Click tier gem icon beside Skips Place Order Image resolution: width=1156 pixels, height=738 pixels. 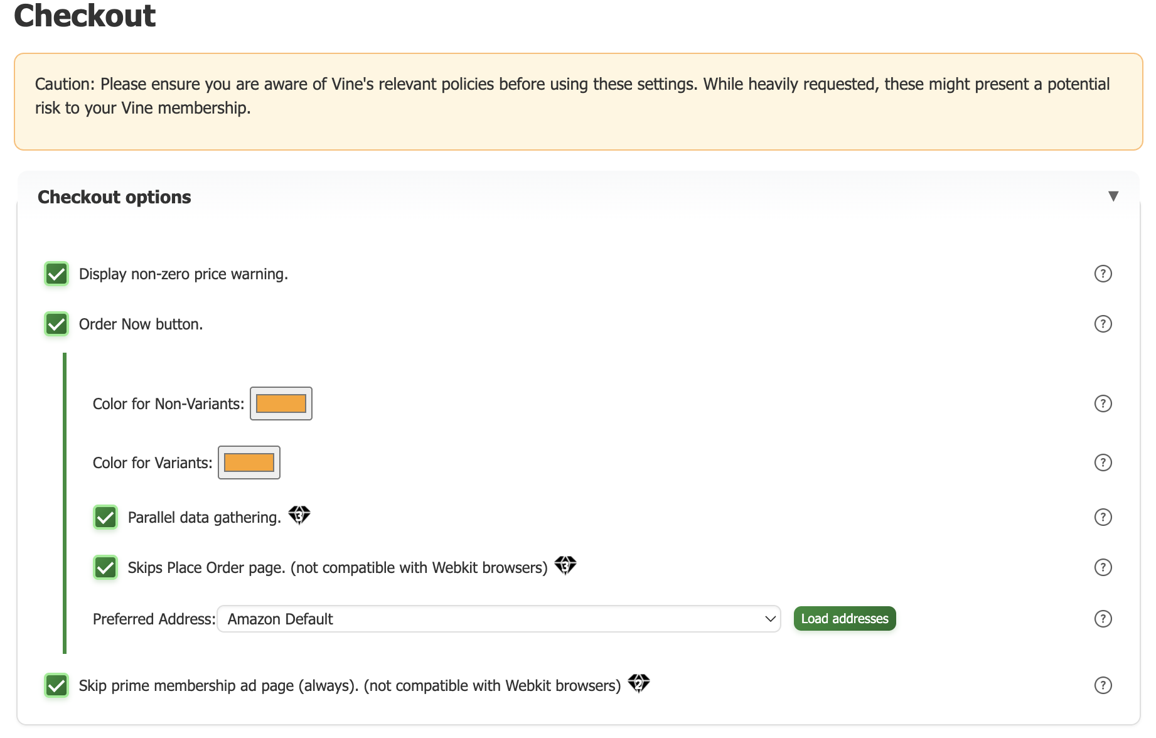(565, 565)
